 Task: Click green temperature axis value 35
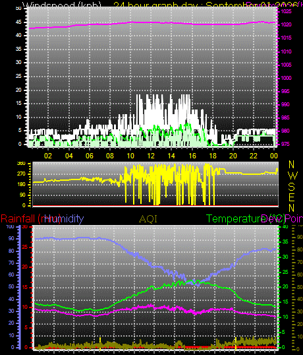pyautogui.click(x=285, y=242)
